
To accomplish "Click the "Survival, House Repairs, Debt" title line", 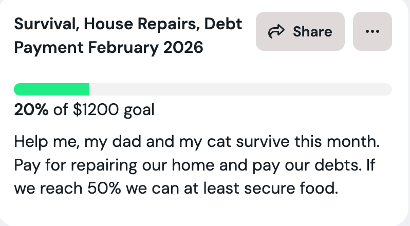I will click(x=128, y=24).
